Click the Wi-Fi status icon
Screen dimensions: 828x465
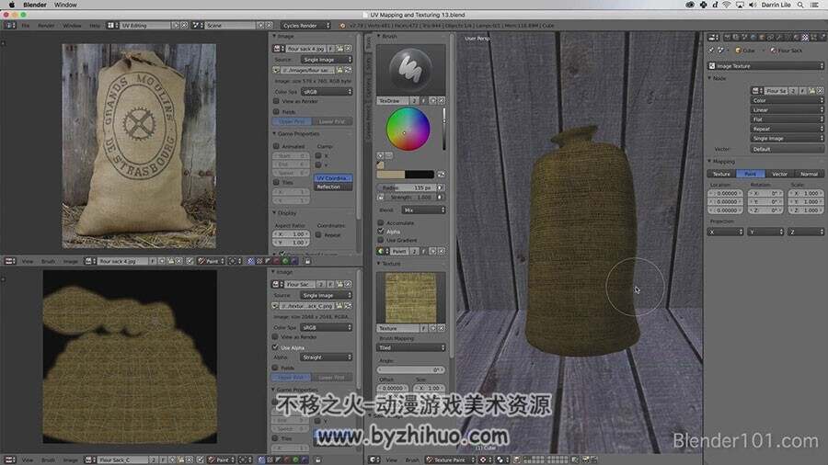coord(727,5)
